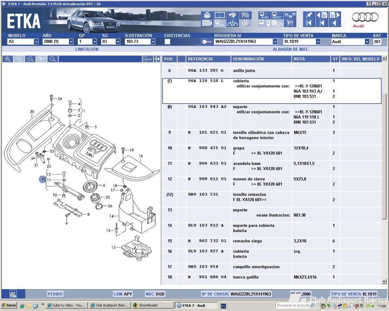This screenshot has height=311, width=389.
Task: Click the plain magnifier icon
Action: [x=53, y=59]
